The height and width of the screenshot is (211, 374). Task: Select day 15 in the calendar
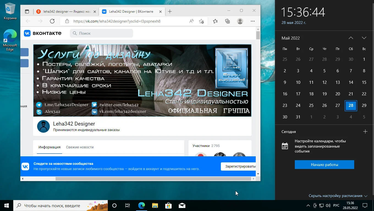tap(364, 82)
